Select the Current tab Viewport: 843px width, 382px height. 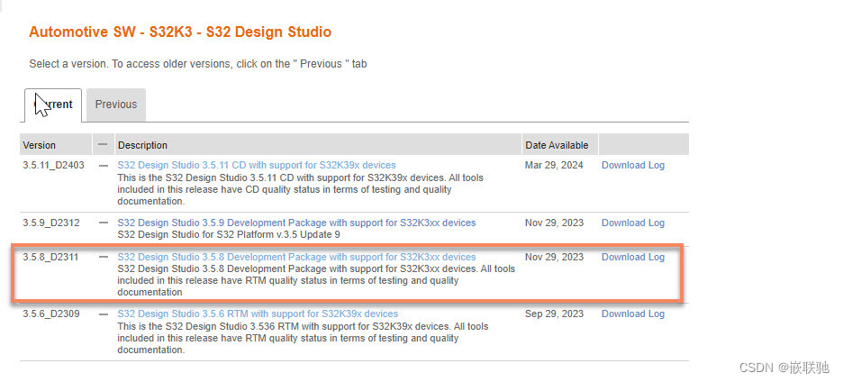point(53,105)
